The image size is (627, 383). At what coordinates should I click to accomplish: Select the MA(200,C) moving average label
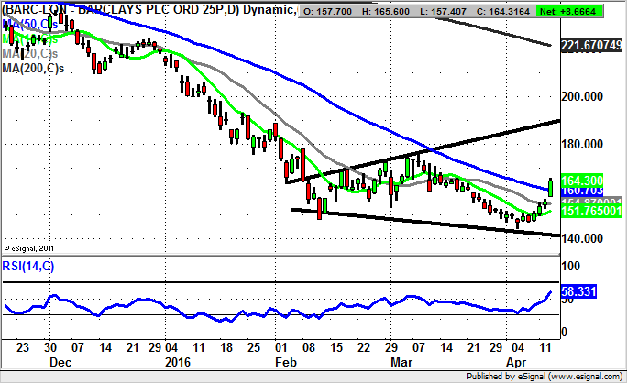pos(38,71)
